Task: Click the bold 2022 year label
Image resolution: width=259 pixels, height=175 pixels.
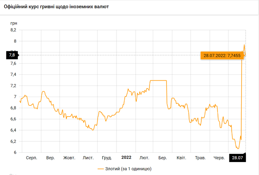Action: [125, 158]
